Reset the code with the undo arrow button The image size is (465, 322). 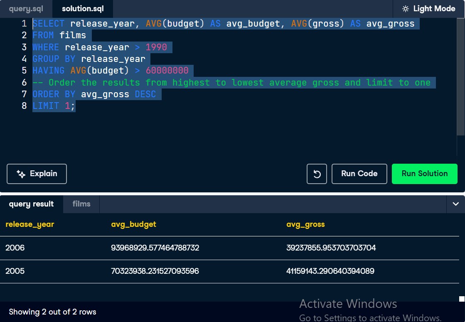[317, 174]
